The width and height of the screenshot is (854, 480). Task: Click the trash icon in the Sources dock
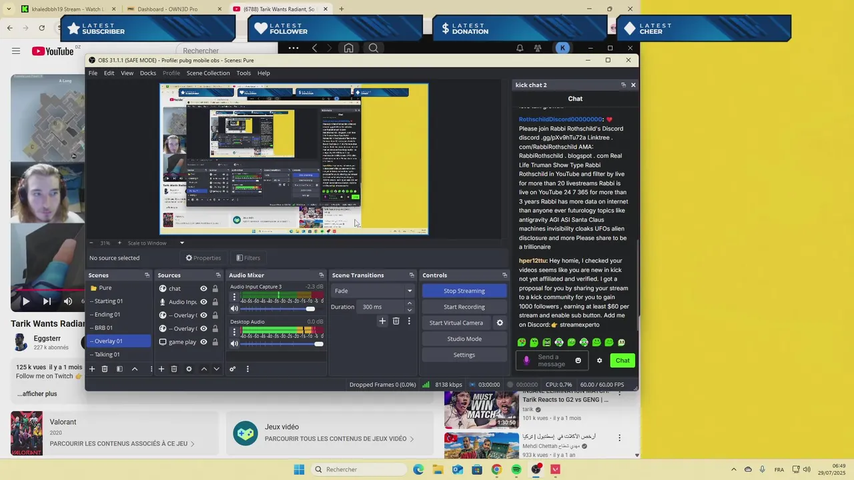tap(174, 369)
